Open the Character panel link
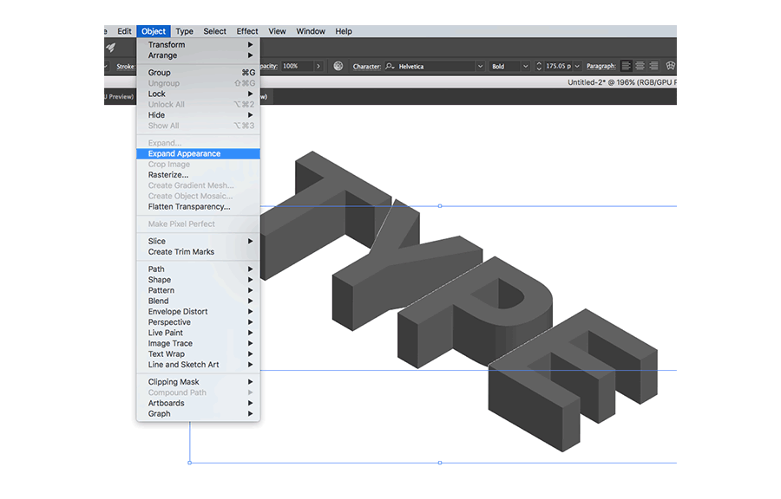781x499 pixels. pos(366,67)
